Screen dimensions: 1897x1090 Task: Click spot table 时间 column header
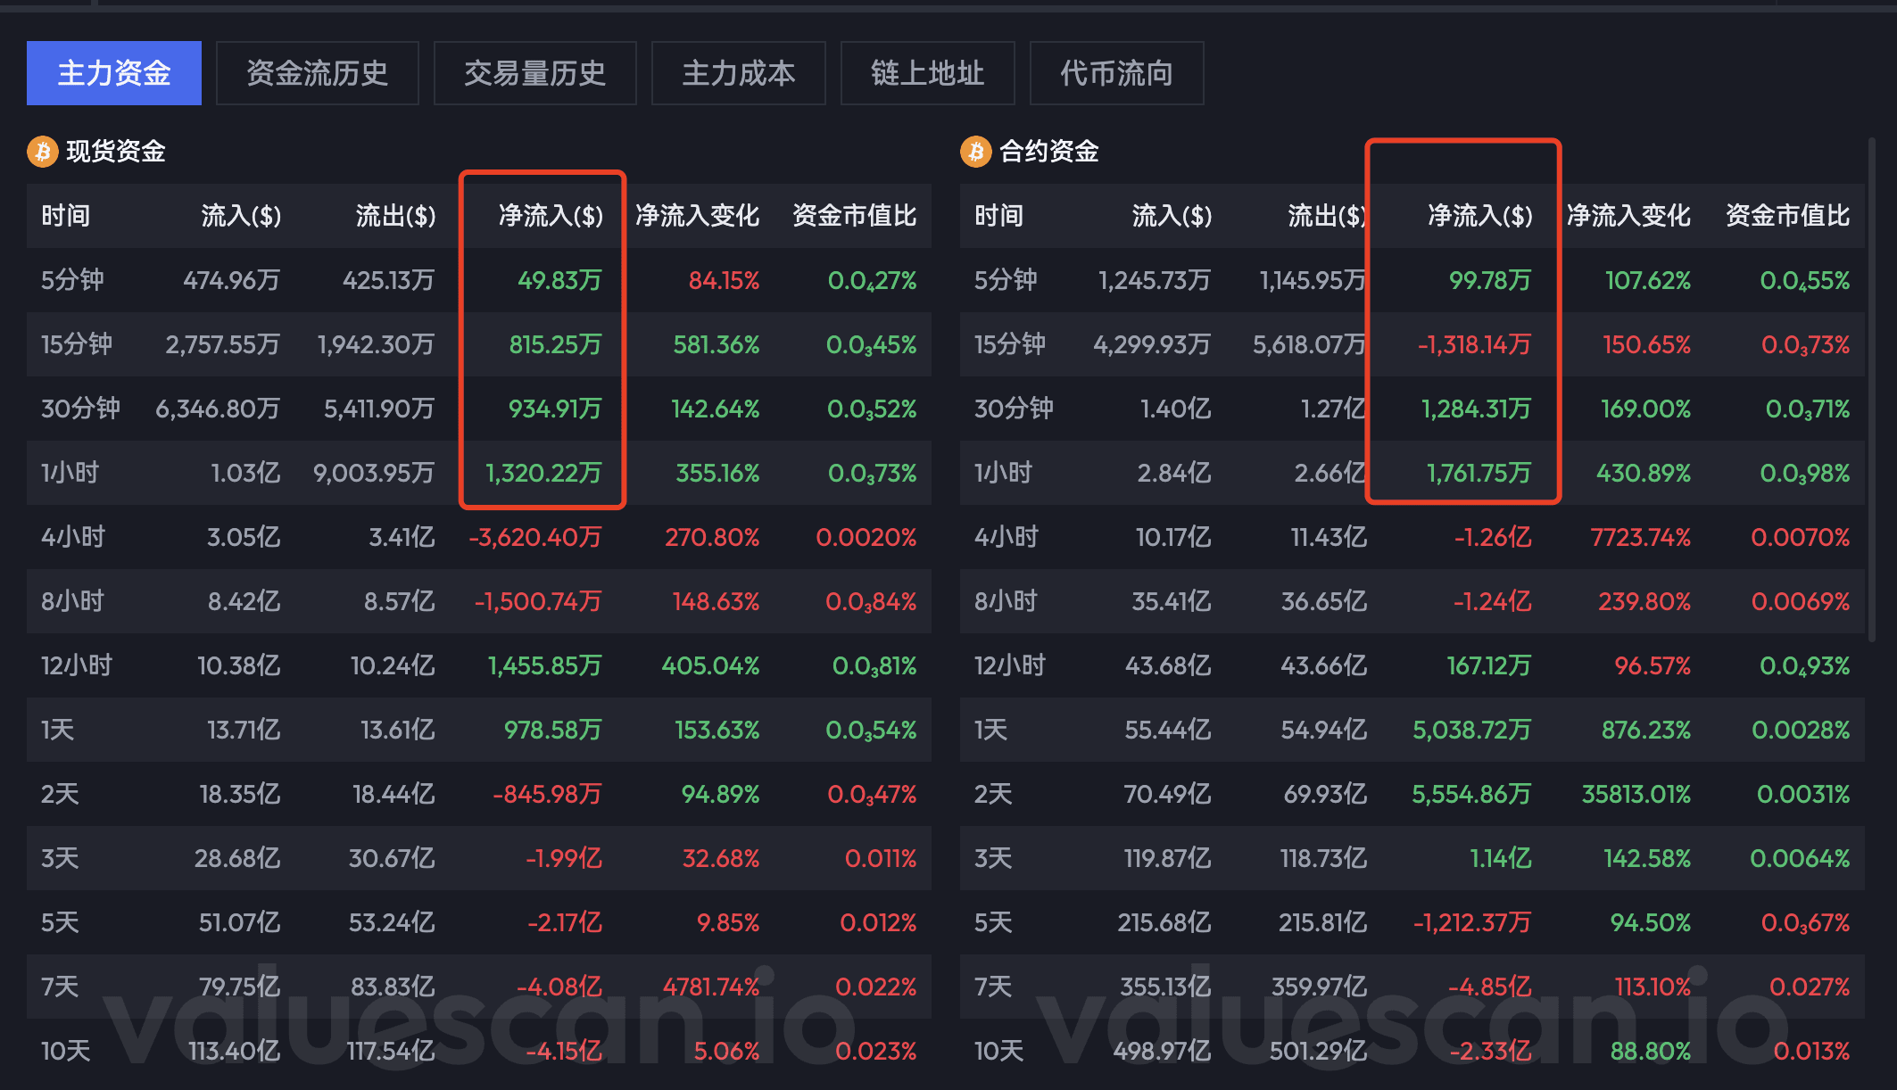tap(66, 216)
